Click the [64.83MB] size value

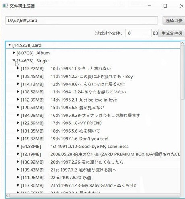pyautogui.click(x=31, y=146)
